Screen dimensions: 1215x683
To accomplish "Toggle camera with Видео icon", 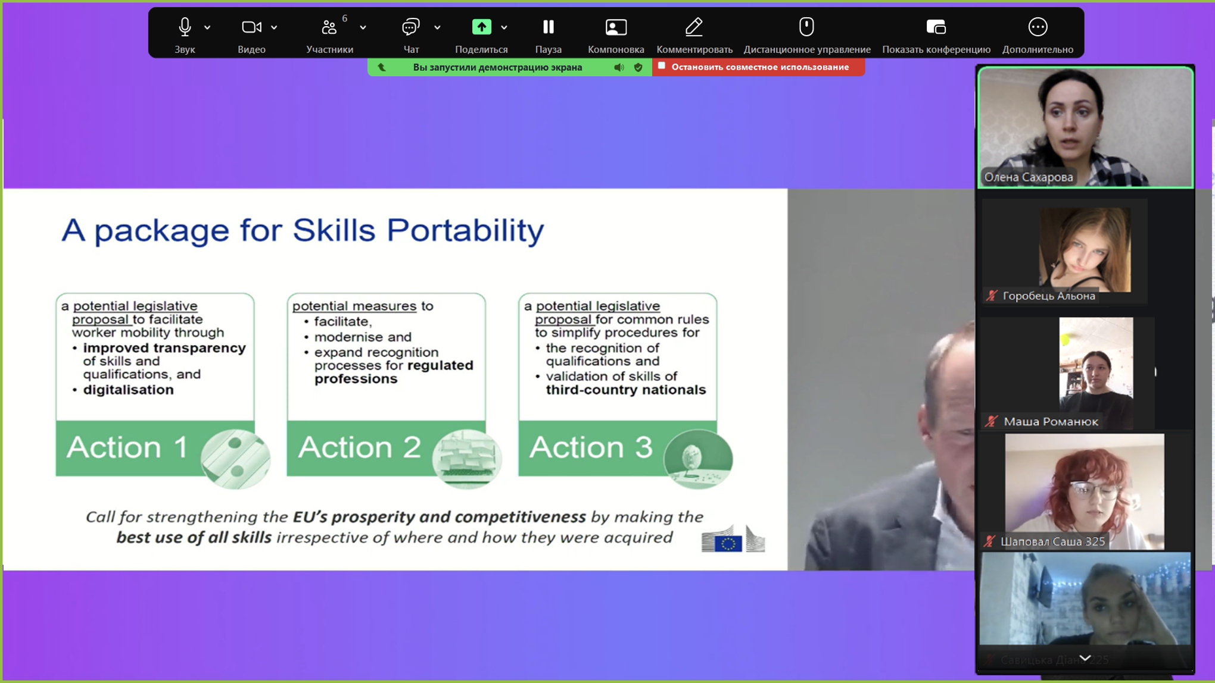I will click(251, 27).
